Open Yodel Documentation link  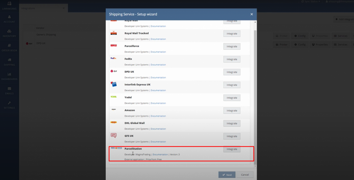pos(158,103)
